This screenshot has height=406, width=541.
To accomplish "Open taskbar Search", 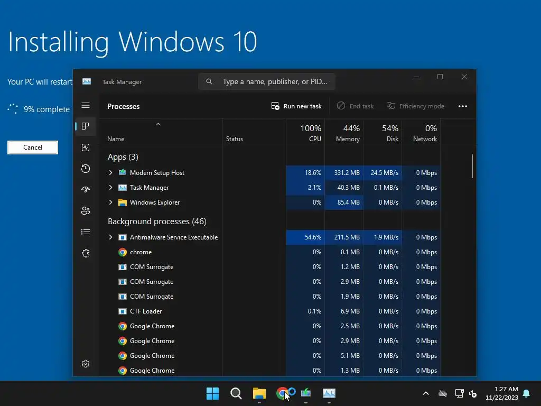I will point(236,393).
